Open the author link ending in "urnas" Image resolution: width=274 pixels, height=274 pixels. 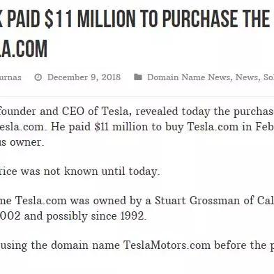[x=10, y=77]
